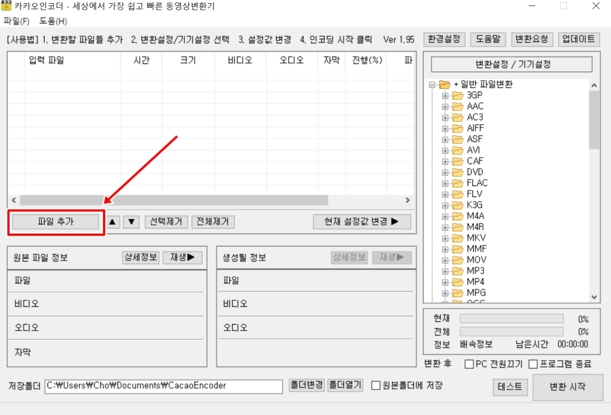Open the 파일(F) menu
The height and width of the screenshot is (415, 611).
[x=17, y=21]
